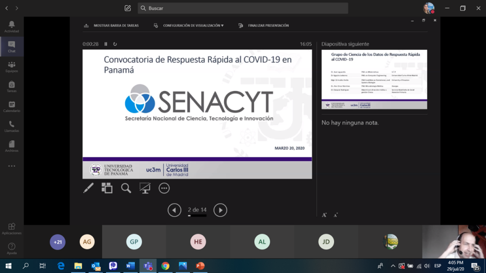Viewport: 486px width, 273px height.
Task: Open the Photos app from the taskbar
Action: 183,266
